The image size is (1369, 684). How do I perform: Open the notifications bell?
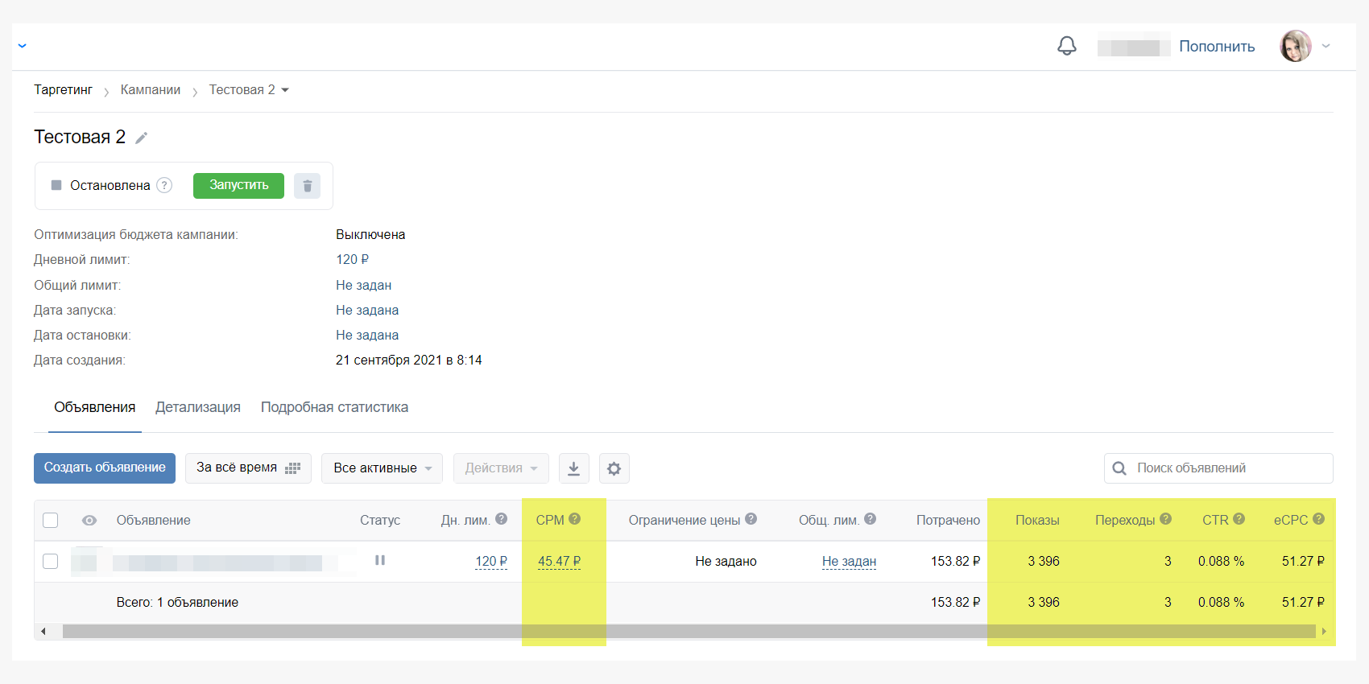pyautogui.click(x=1066, y=46)
